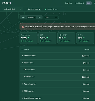Click the €78,400 F&B Revenue value
This screenshot has height=101, width=95.
pyautogui.click(x=86, y=63)
